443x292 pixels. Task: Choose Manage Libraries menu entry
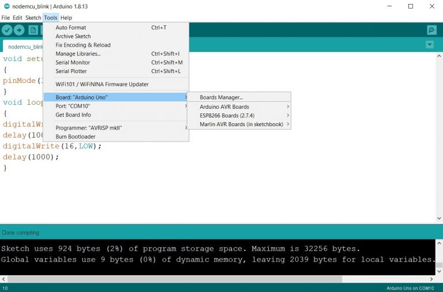click(x=78, y=54)
